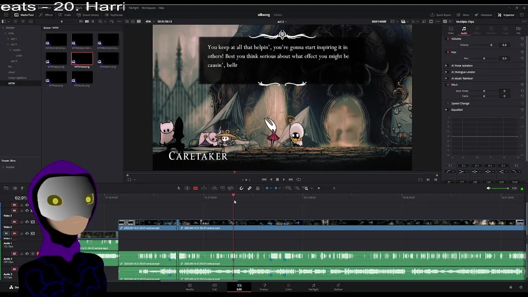
Task: Open the audio Mixer panel
Action: 463,15
